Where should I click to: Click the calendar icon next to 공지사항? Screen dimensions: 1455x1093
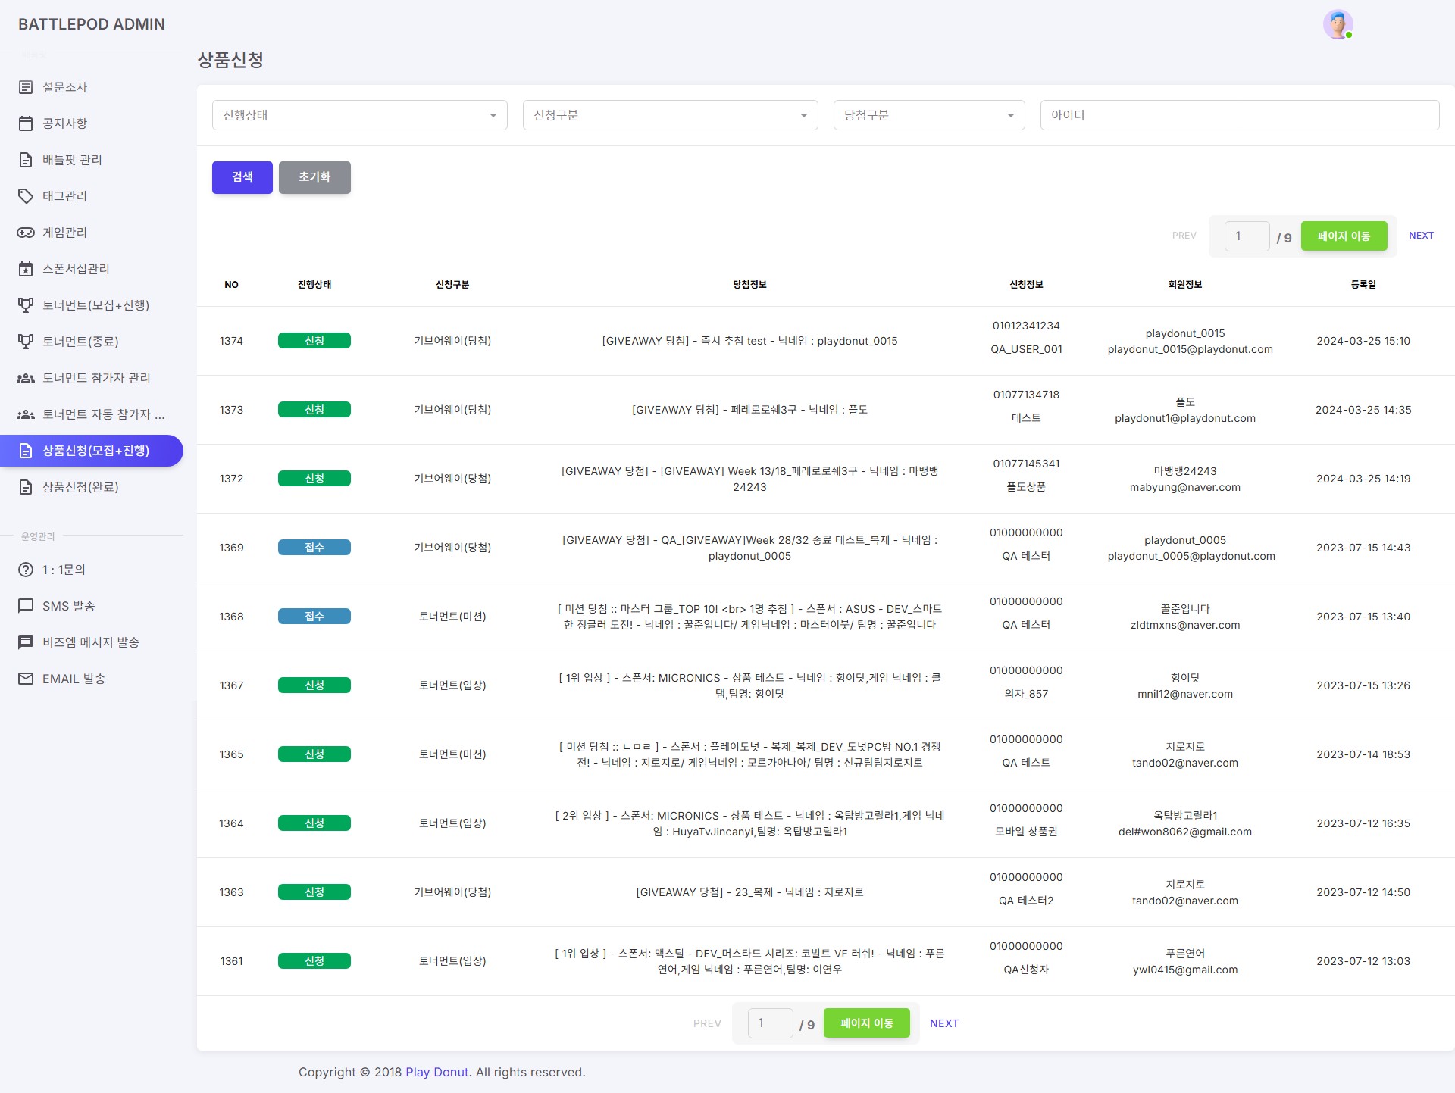pyautogui.click(x=26, y=123)
